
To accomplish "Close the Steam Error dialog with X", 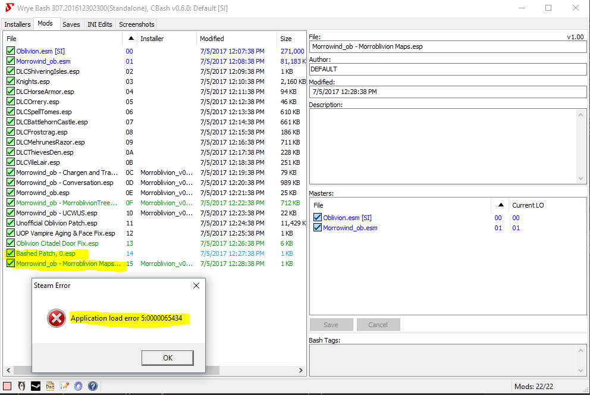I will pyautogui.click(x=196, y=286).
